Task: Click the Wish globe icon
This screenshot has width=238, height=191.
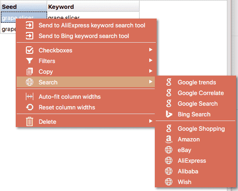Action: 169,182
